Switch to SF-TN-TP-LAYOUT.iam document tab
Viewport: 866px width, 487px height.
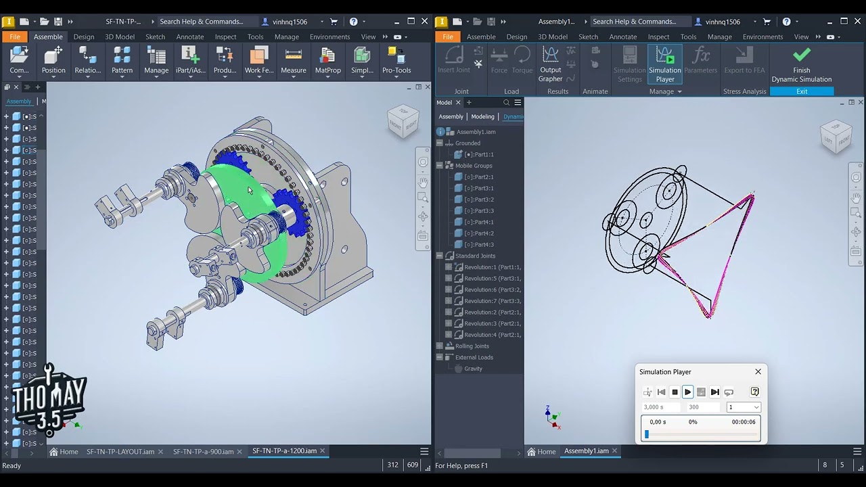[120, 451]
